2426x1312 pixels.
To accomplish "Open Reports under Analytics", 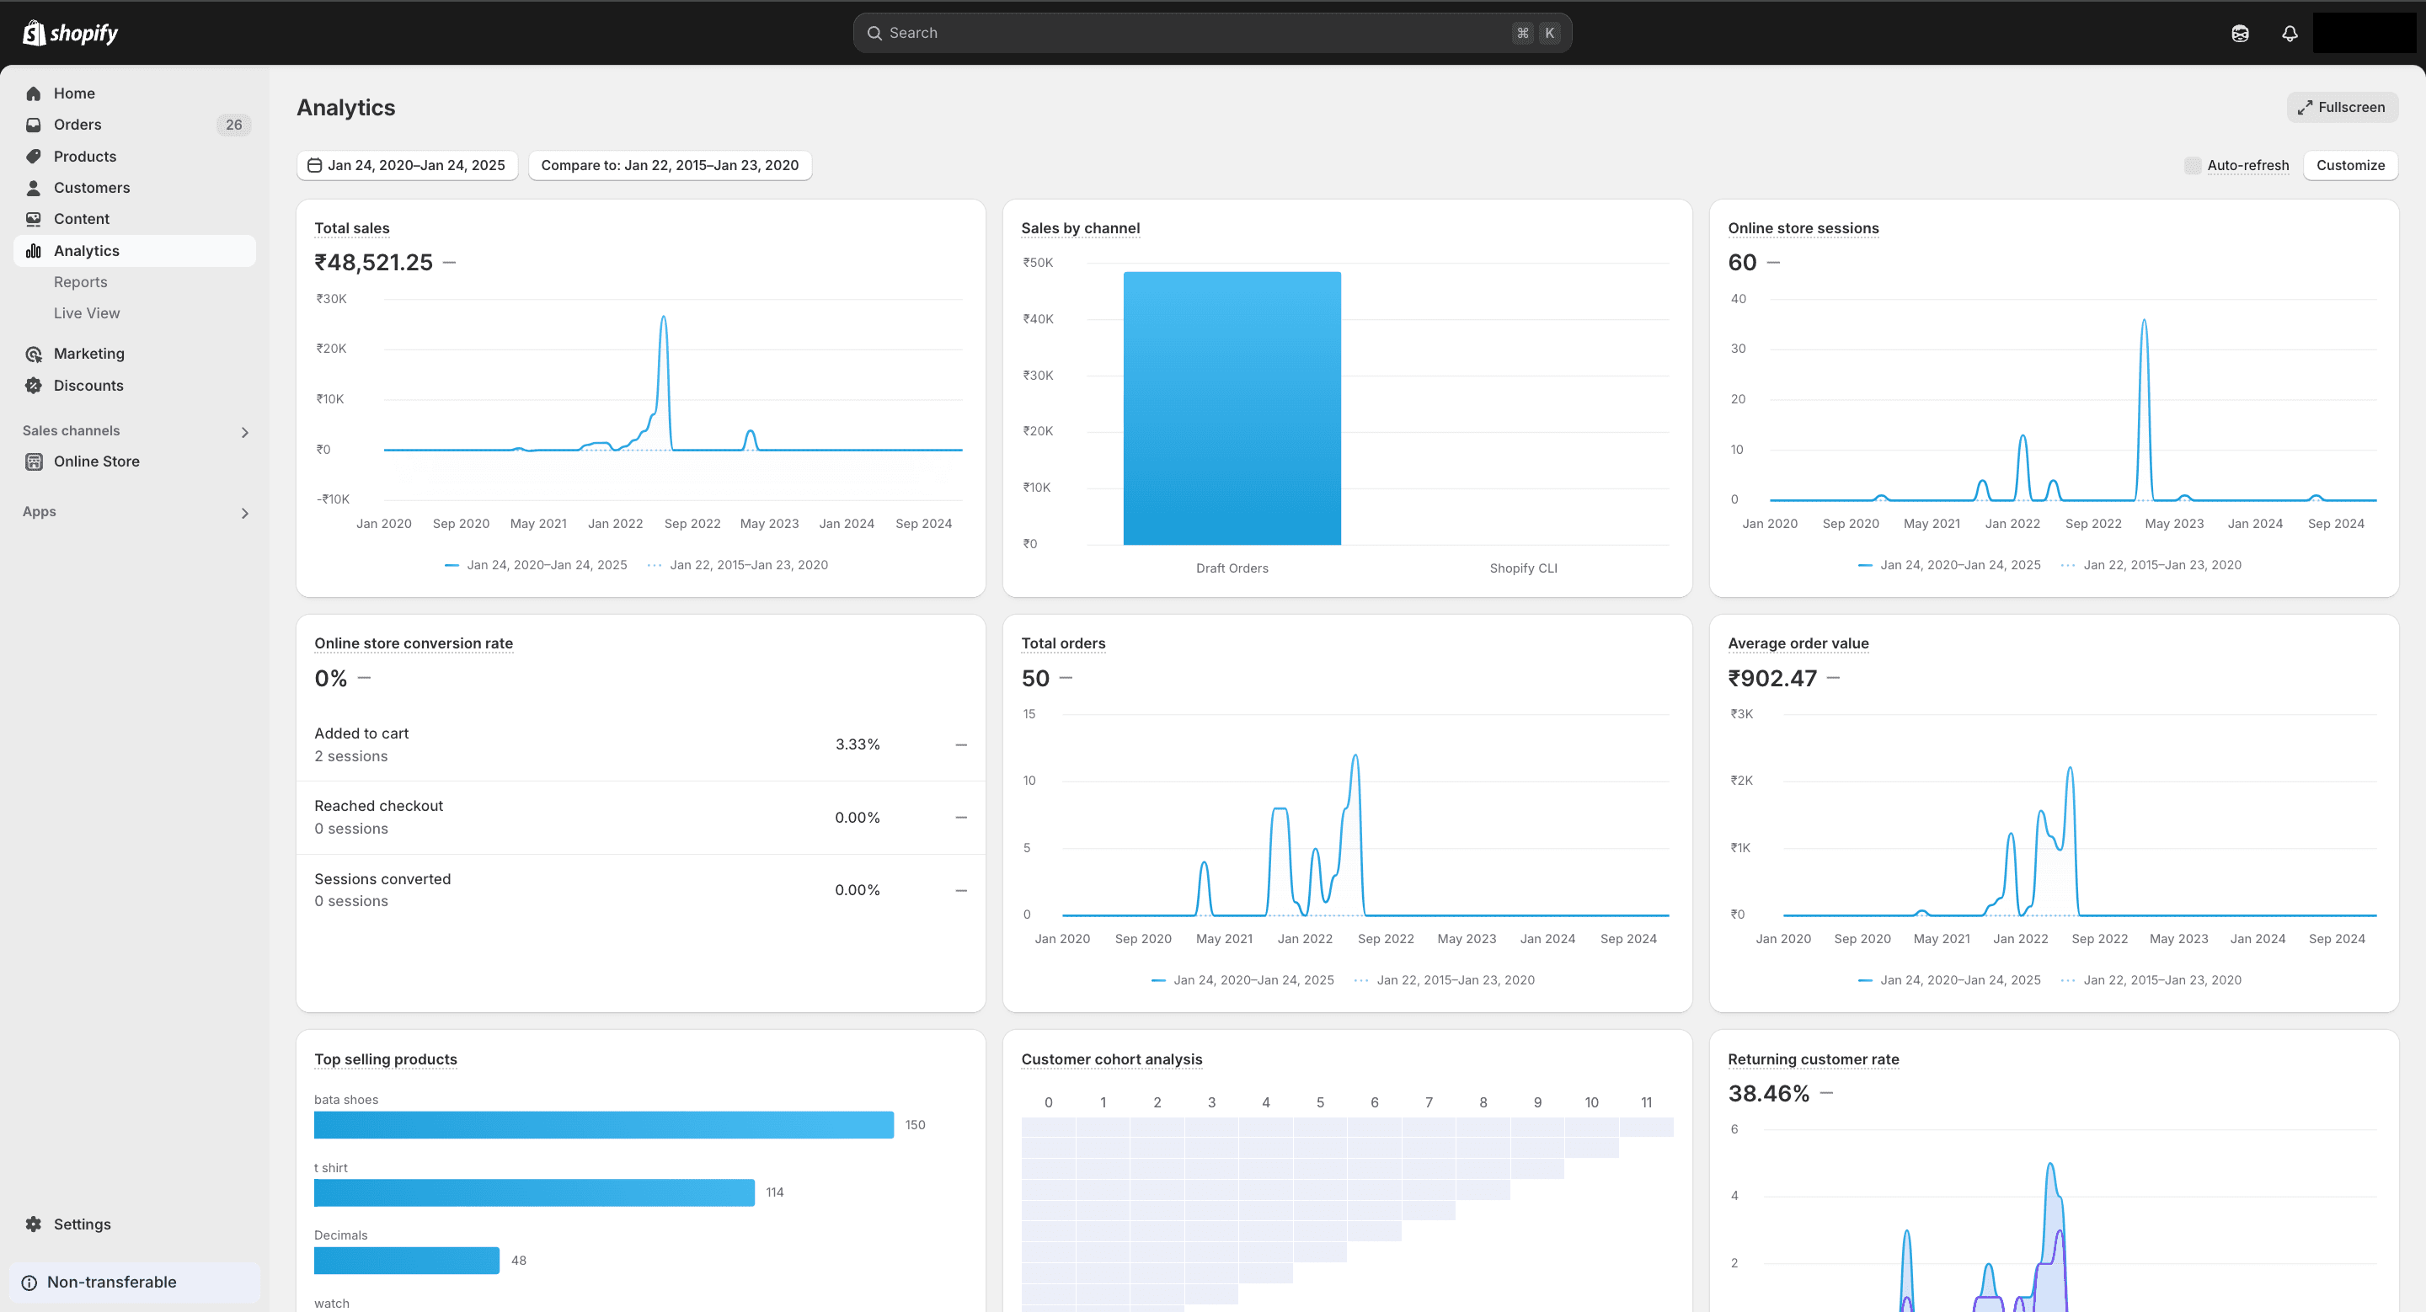I will 80,281.
